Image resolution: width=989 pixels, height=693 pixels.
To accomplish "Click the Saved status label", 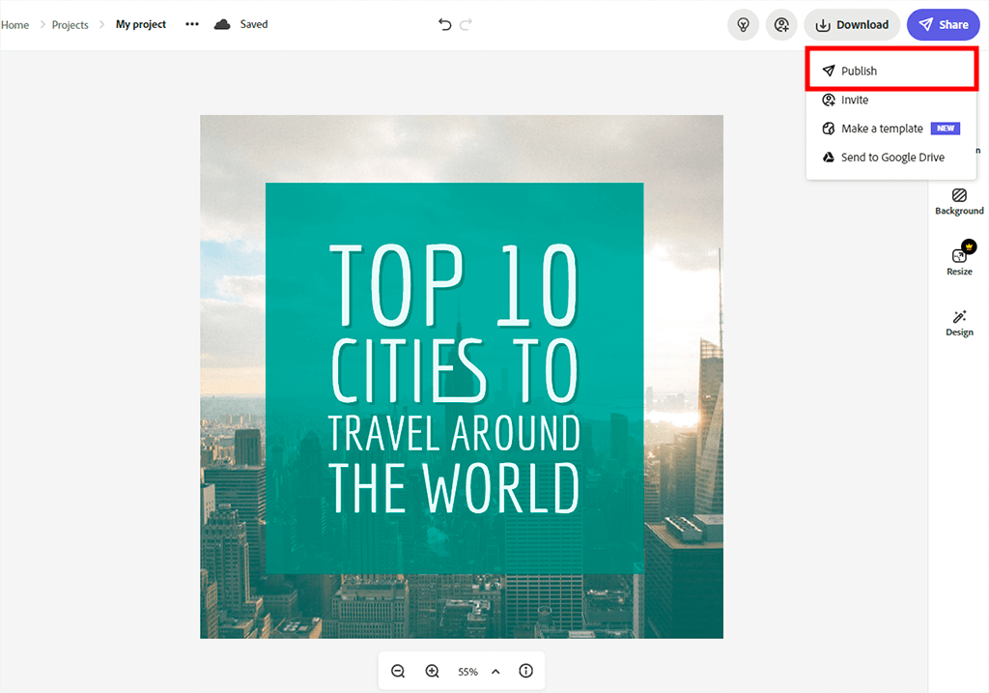I will pyautogui.click(x=254, y=24).
